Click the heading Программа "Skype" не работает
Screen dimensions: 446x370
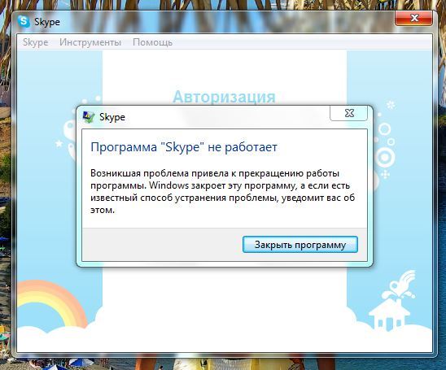pos(184,147)
